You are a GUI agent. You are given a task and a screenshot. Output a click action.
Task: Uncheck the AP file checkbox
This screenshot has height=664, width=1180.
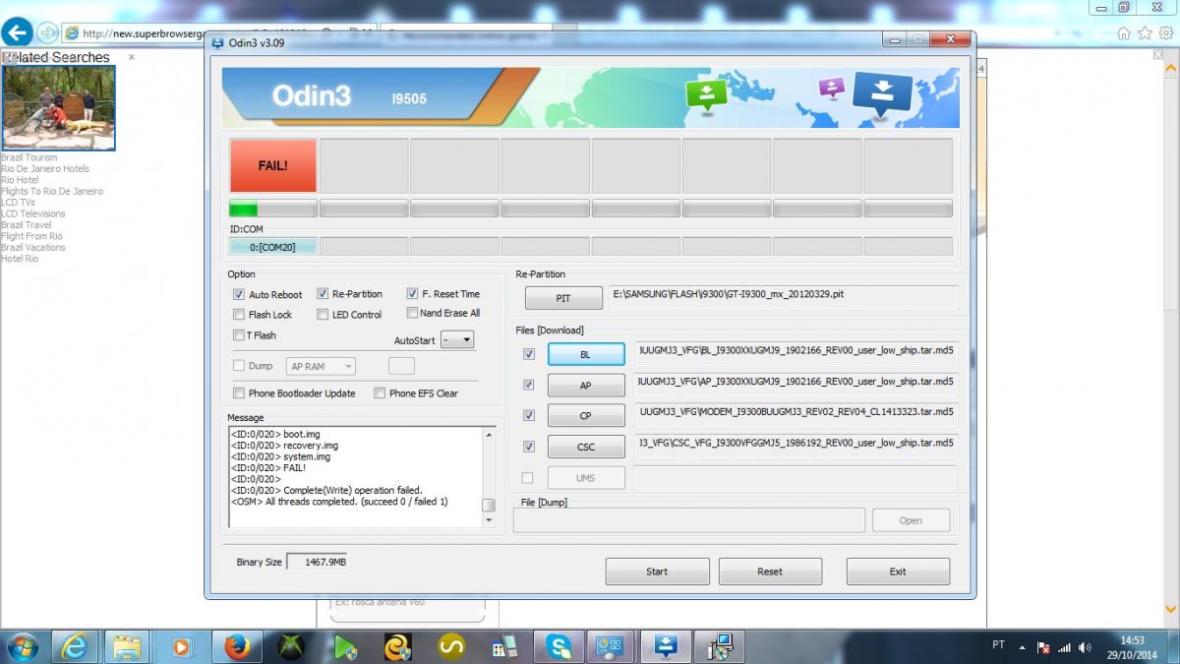pyautogui.click(x=529, y=385)
